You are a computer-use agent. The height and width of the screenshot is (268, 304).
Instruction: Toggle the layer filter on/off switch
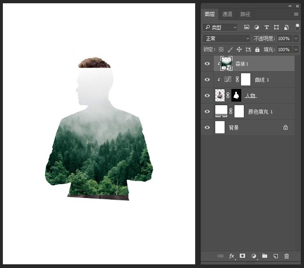(x=297, y=27)
